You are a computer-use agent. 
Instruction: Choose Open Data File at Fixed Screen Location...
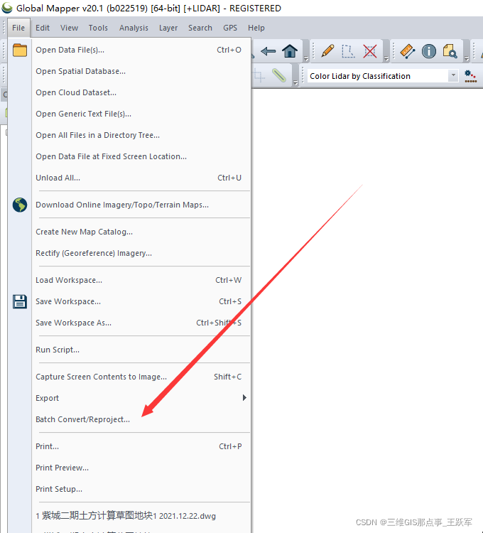coord(141,157)
